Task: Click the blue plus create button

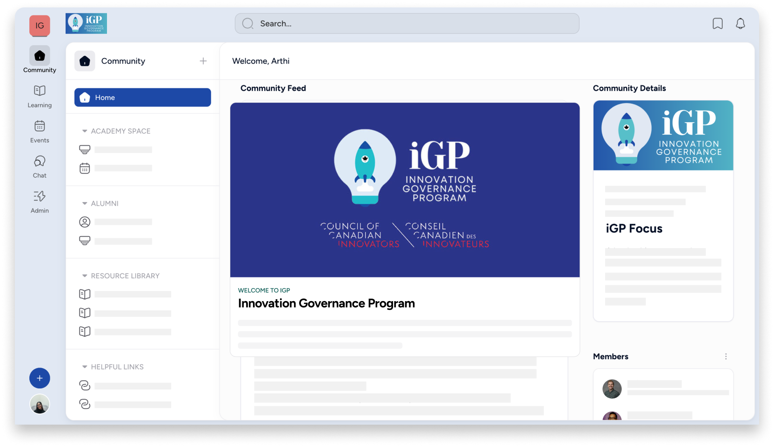Action: point(40,378)
